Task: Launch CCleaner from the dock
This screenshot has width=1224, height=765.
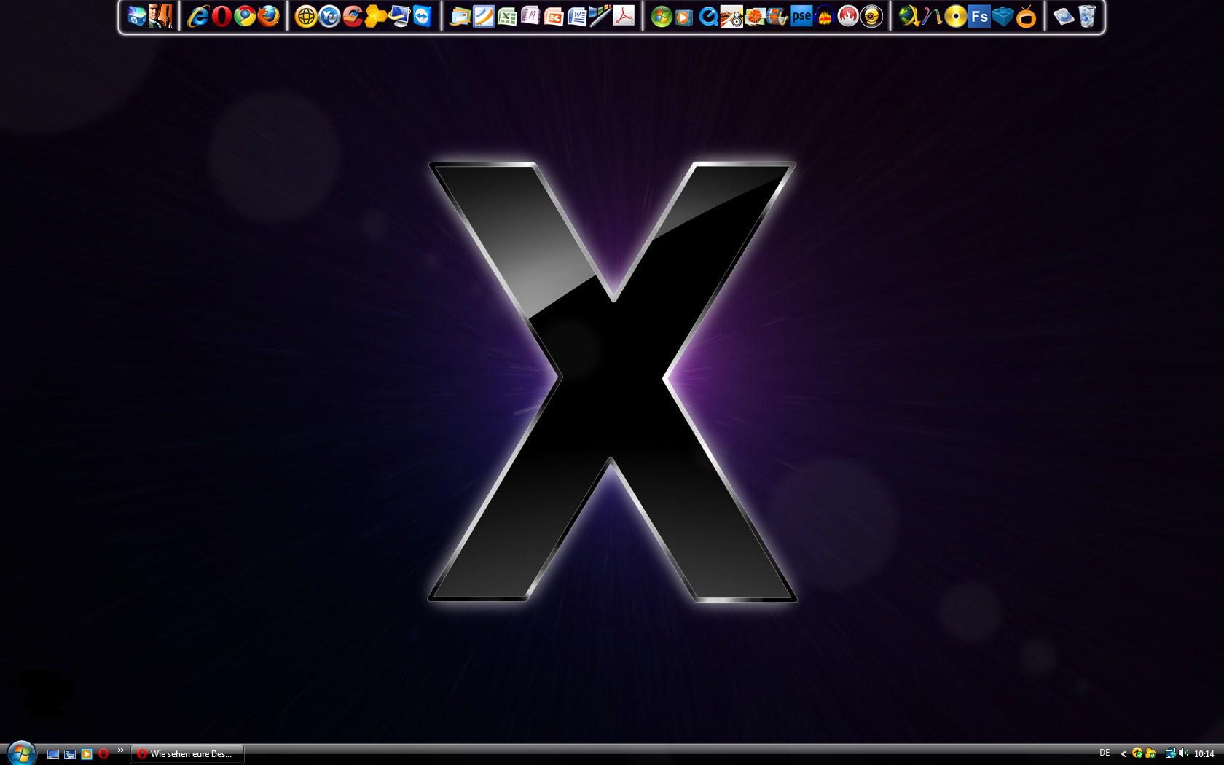Action: point(353,16)
